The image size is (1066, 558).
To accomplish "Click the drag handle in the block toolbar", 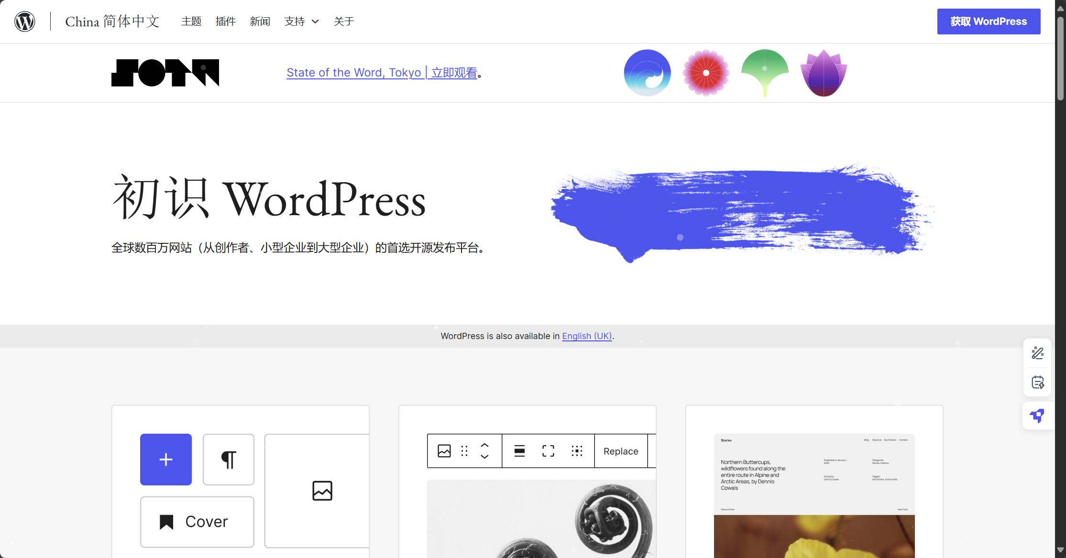I will 464,450.
